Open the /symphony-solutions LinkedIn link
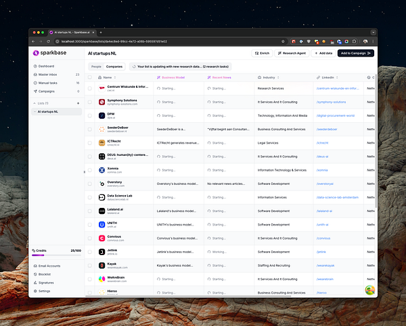 pos(331,102)
